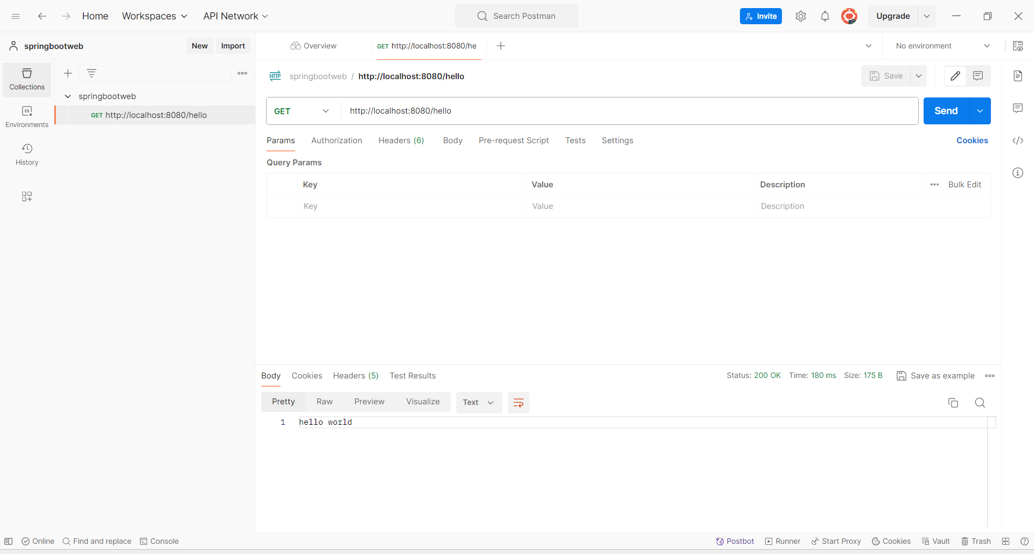Open the API Network dropdown
The height and width of the screenshot is (554, 1034).
coord(235,16)
